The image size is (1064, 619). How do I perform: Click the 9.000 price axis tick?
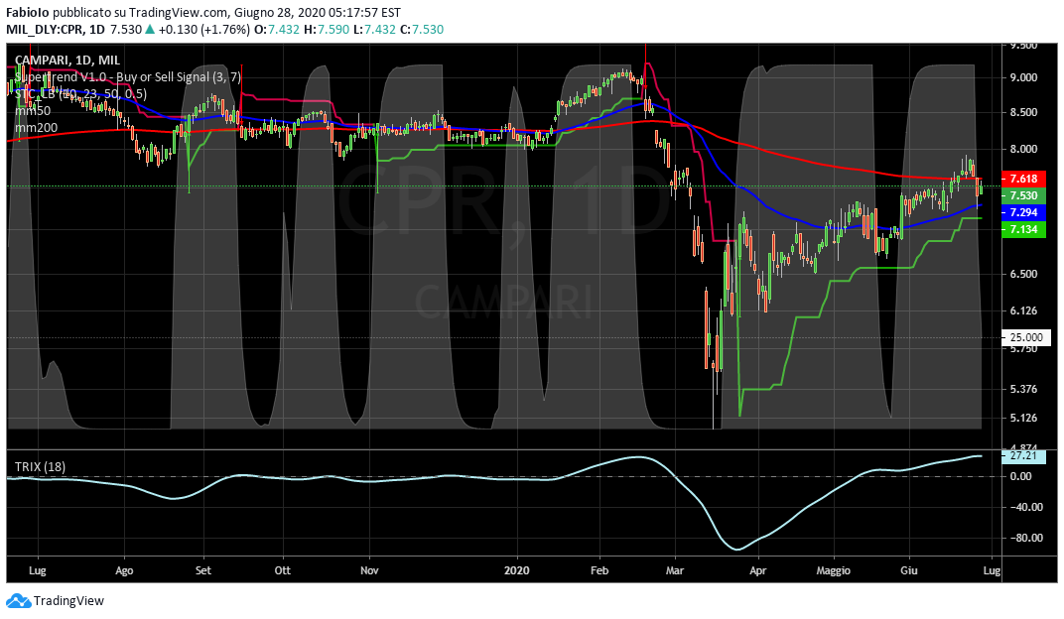pyautogui.click(x=1023, y=78)
